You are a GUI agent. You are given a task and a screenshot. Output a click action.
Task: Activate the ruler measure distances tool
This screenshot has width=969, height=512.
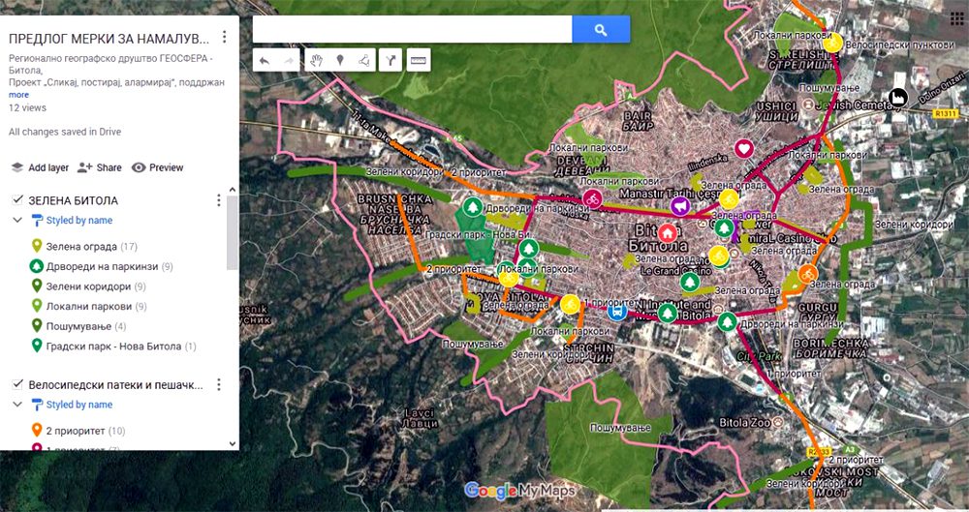(419, 60)
